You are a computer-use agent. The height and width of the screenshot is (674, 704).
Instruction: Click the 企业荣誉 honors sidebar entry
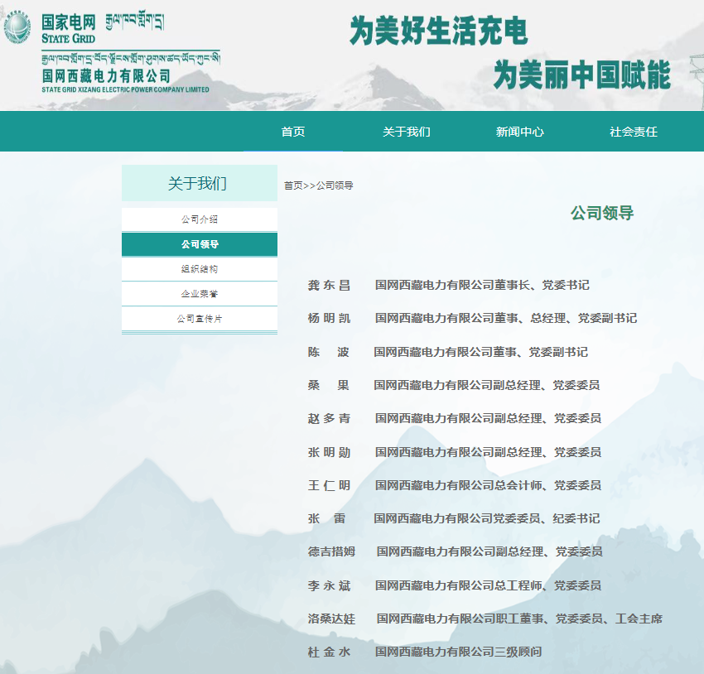point(199,293)
